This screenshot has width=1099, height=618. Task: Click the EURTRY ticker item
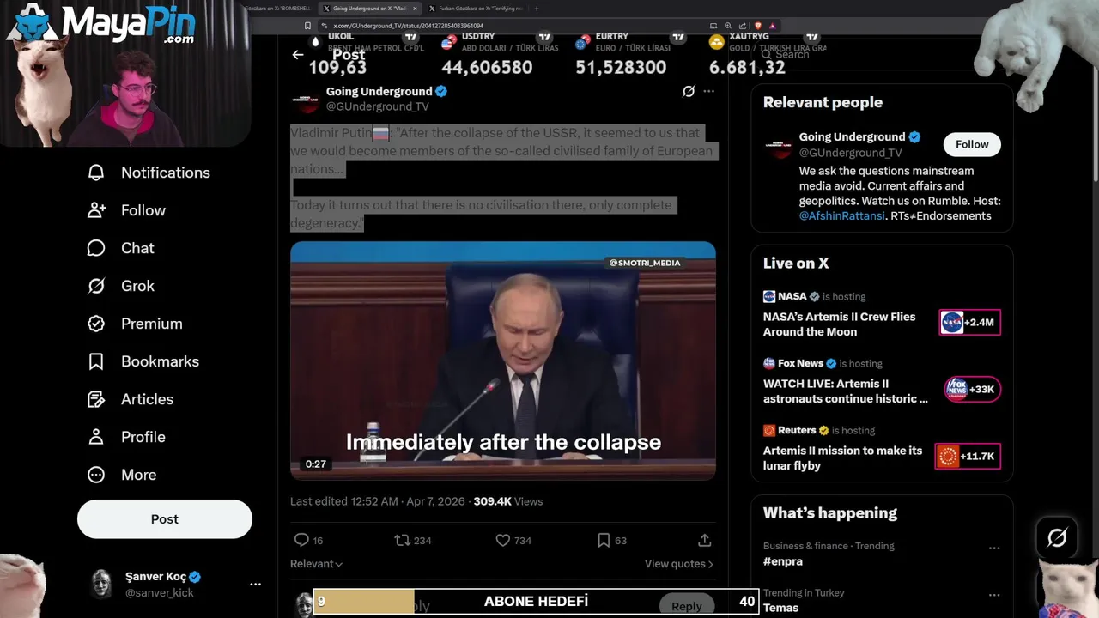[x=631, y=53]
